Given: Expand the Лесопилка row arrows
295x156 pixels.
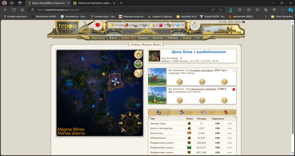Looking at the screenshot, I should point(229,133).
